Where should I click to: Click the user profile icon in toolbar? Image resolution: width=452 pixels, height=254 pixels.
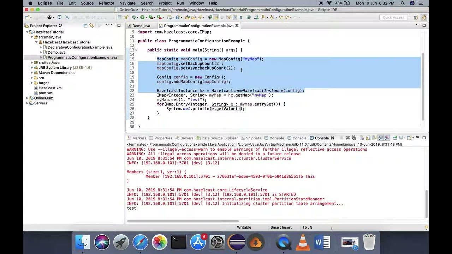pos(49,17)
